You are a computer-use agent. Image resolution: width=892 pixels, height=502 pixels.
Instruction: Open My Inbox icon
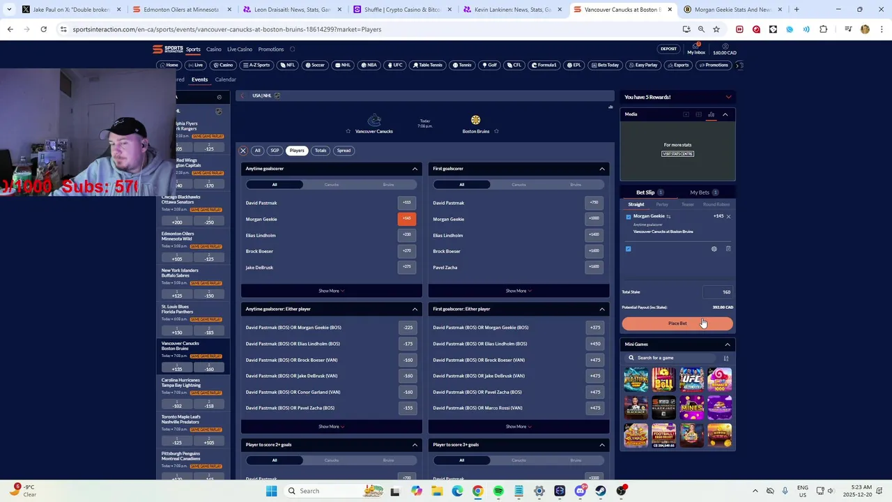pyautogui.click(x=696, y=46)
